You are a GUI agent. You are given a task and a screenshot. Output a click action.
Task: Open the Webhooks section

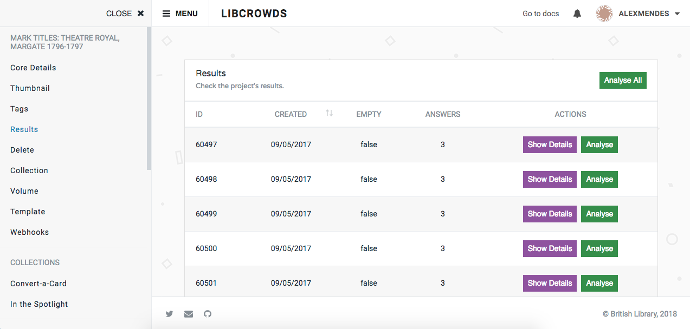pyautogui.click(x=29, y=232)
